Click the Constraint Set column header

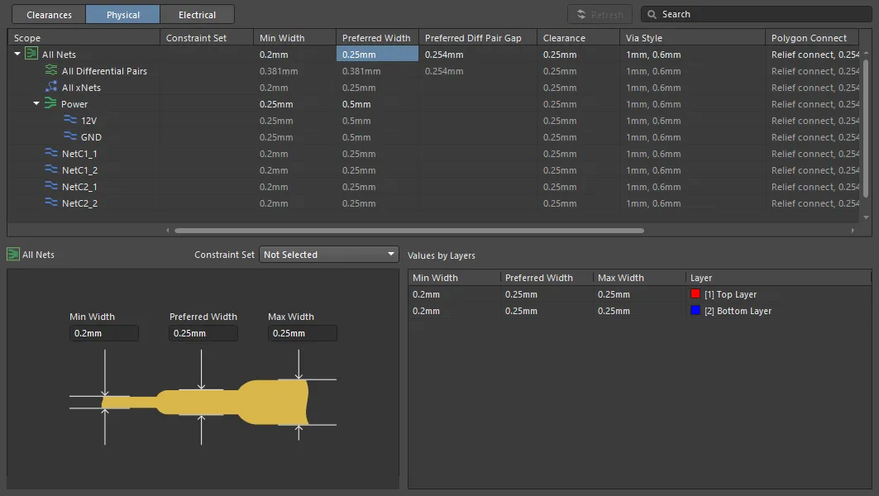click(x=206, y=37)
